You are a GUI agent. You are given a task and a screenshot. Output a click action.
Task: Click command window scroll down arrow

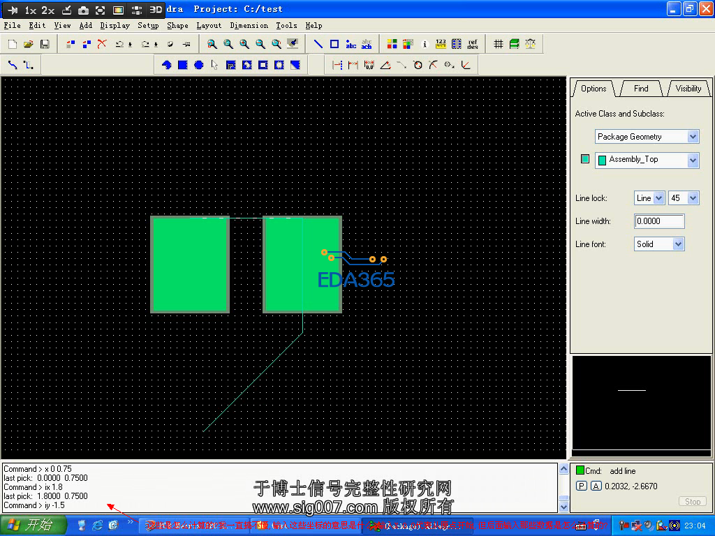pyautogui.click(x=563, y=507)
